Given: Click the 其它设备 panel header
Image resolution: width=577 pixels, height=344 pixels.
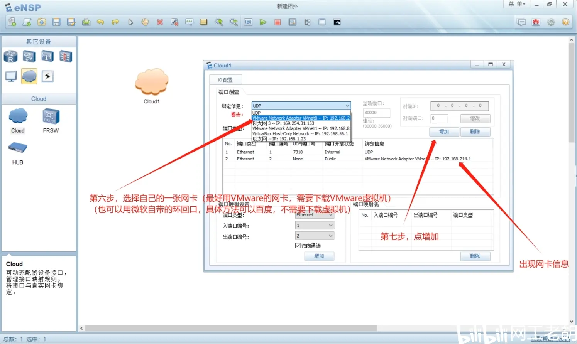Looking at the screenshot, I should (39, 42).
